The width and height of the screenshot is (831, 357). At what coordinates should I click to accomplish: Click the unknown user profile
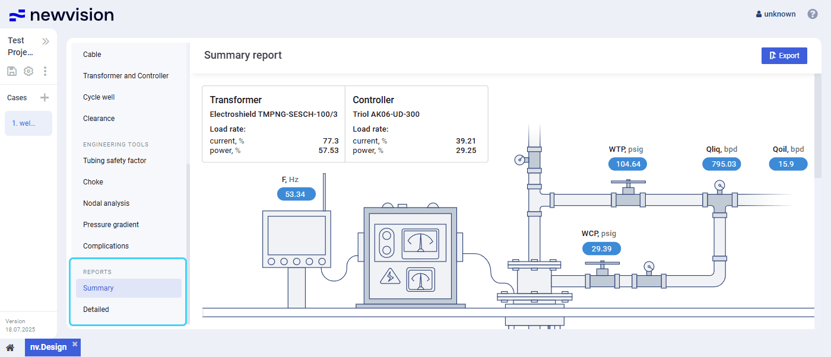point(776,14)
